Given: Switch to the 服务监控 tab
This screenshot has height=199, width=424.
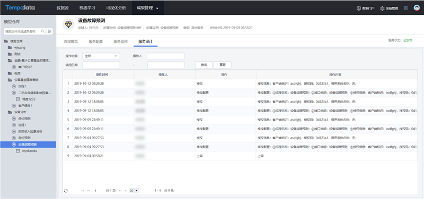Looking at the screenshot, I should tap(121, 42).
